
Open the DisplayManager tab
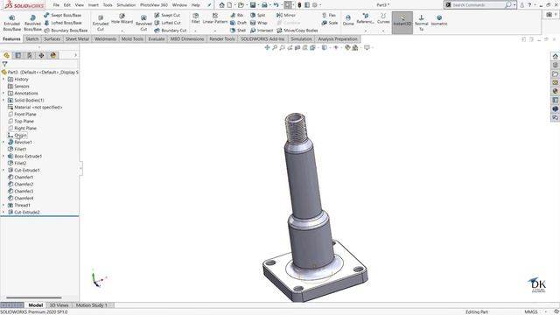53,55
